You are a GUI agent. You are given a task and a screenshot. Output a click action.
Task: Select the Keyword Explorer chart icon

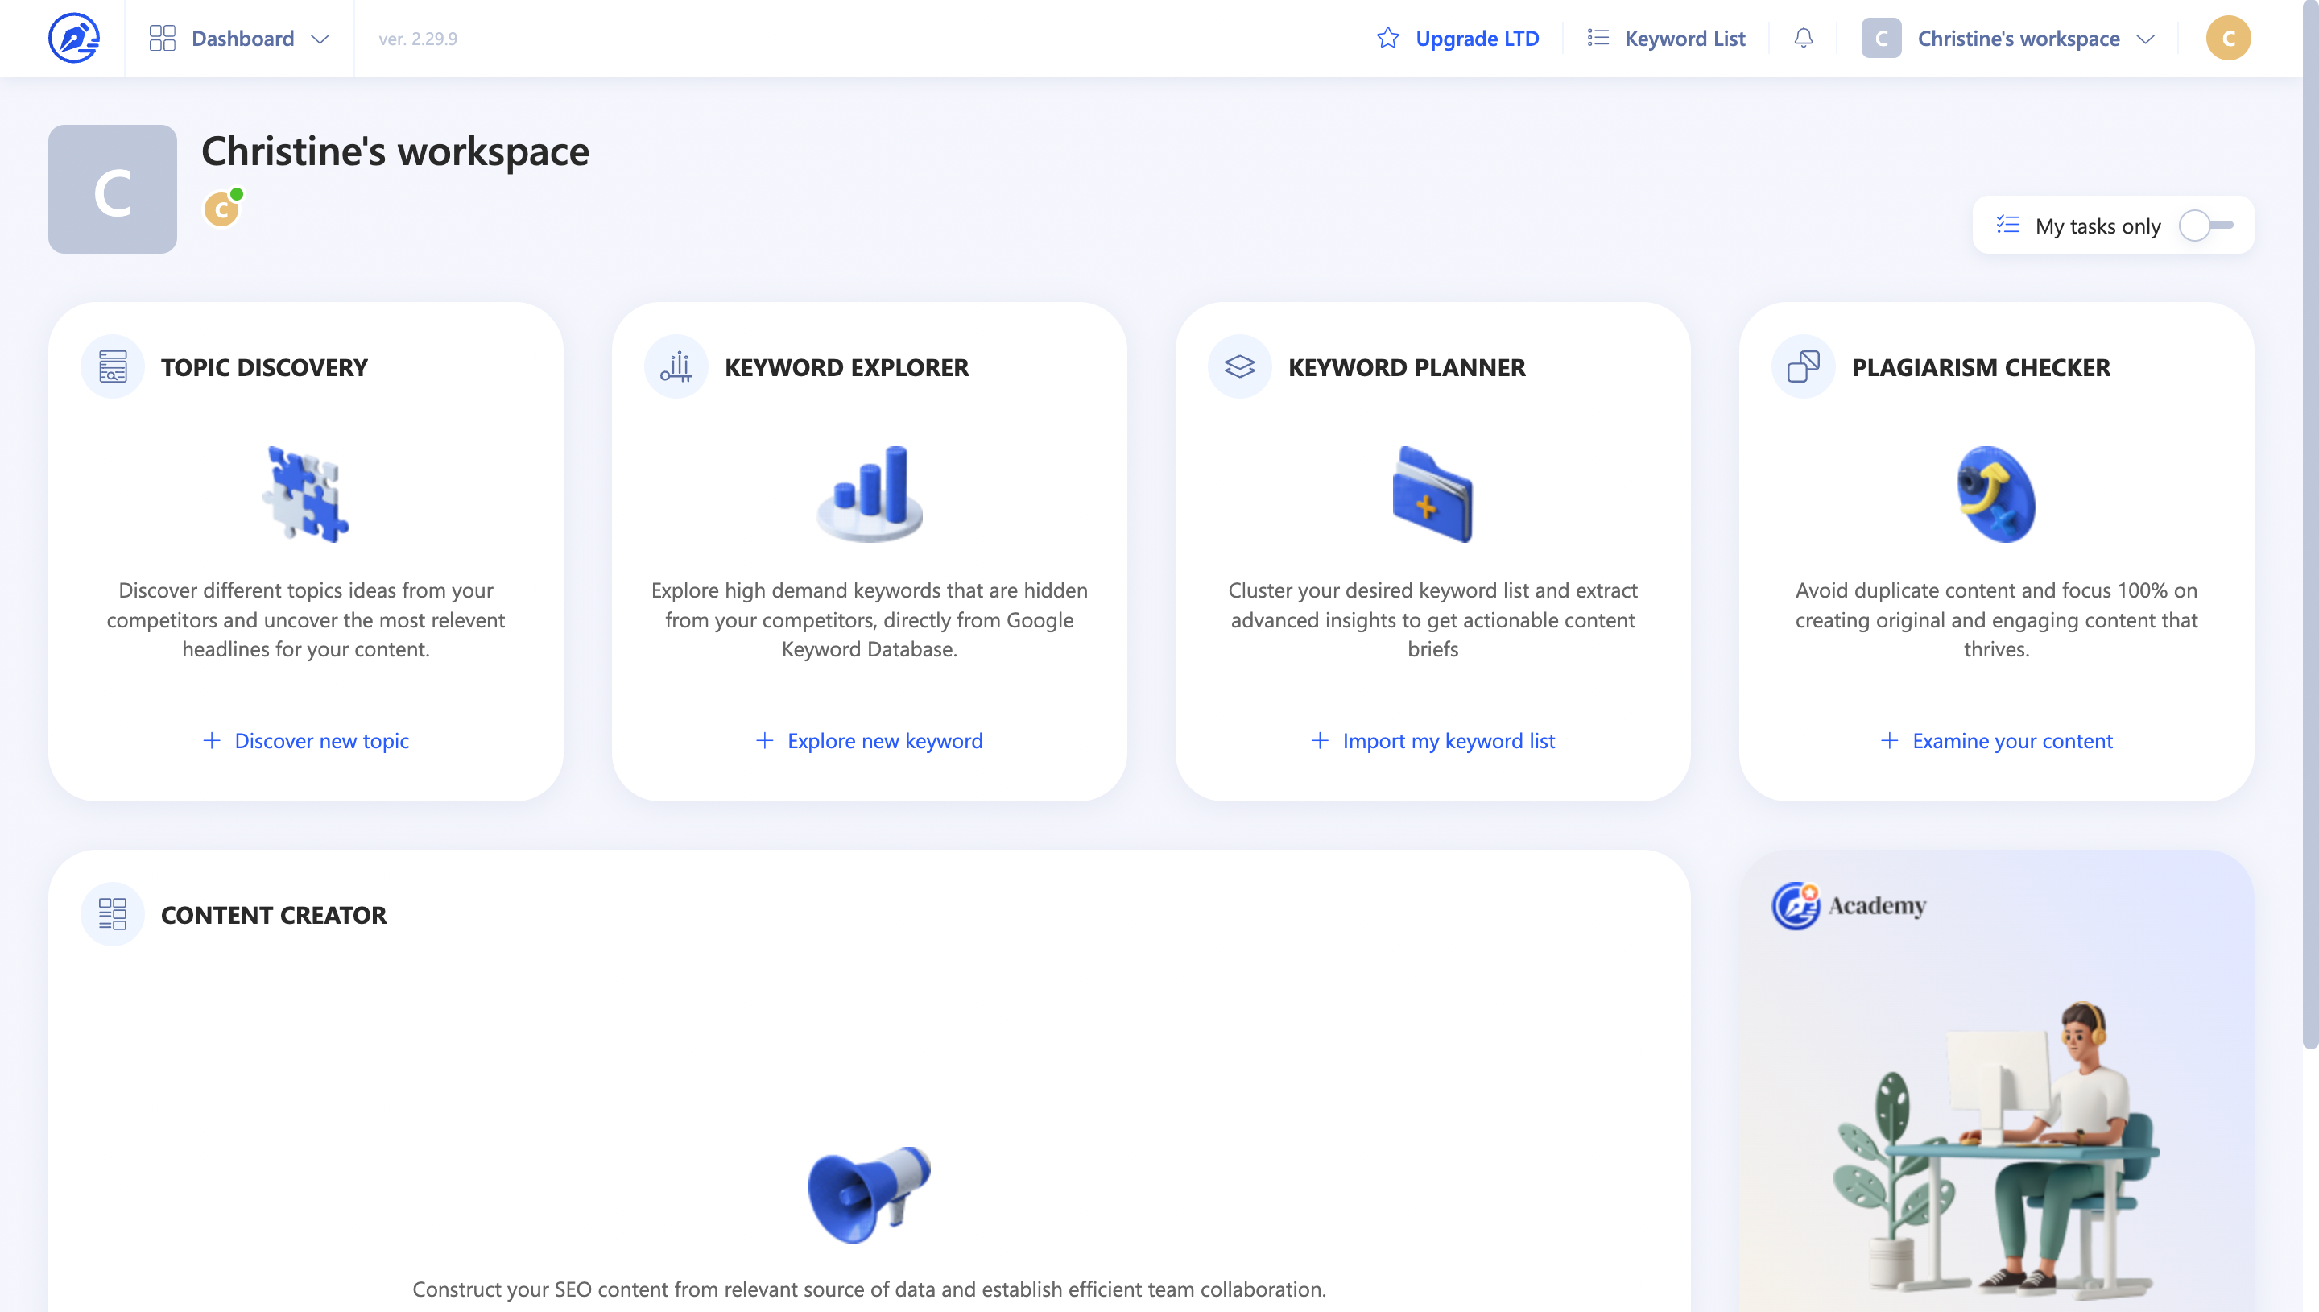(676, 366)
